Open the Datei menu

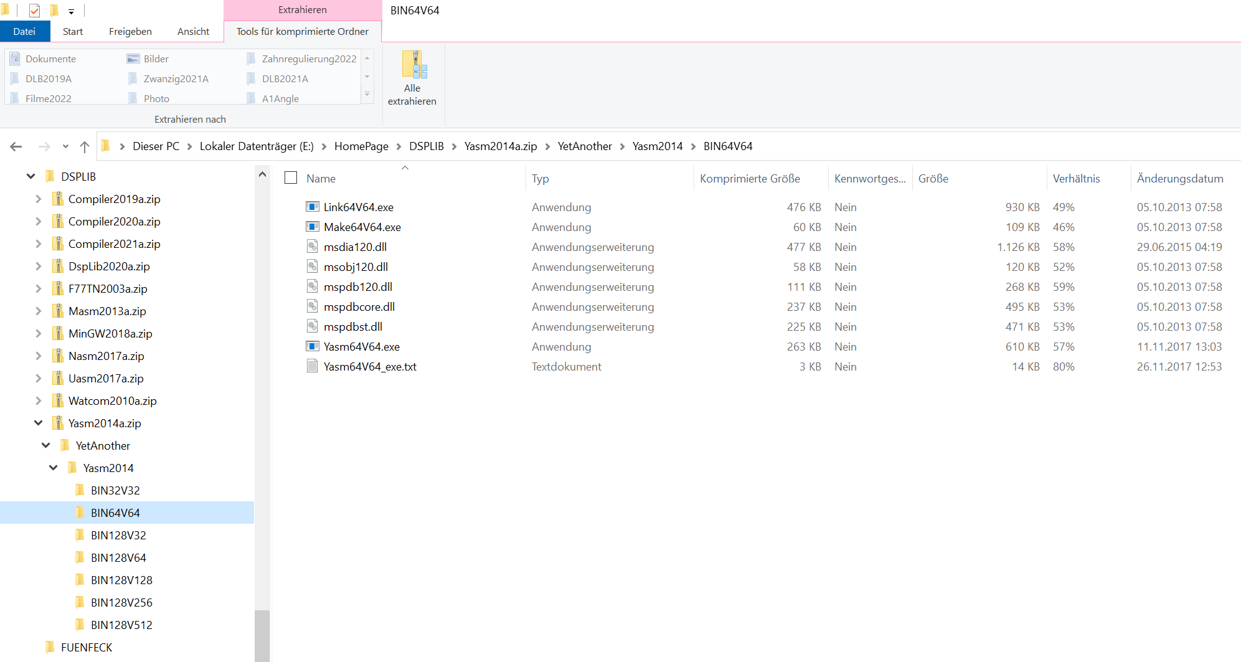pyautogui.click(x=24, y=31)
